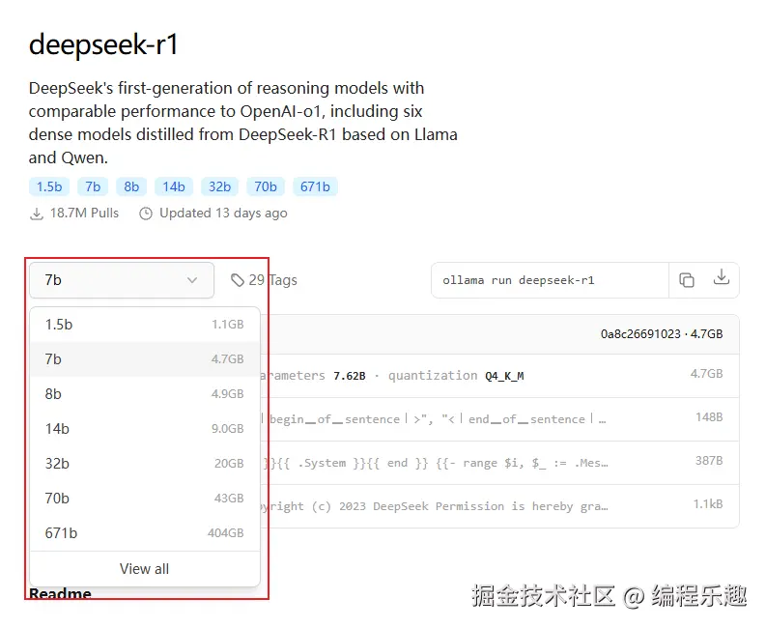Copy the ollama run command
This screenshot has height=628, width=766.
point(687,280)
